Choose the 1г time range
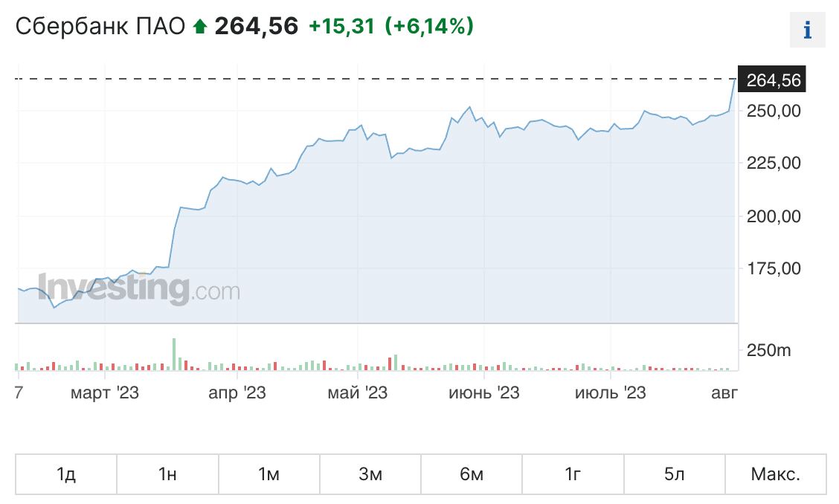839x504 pixels. click(573, 474)
